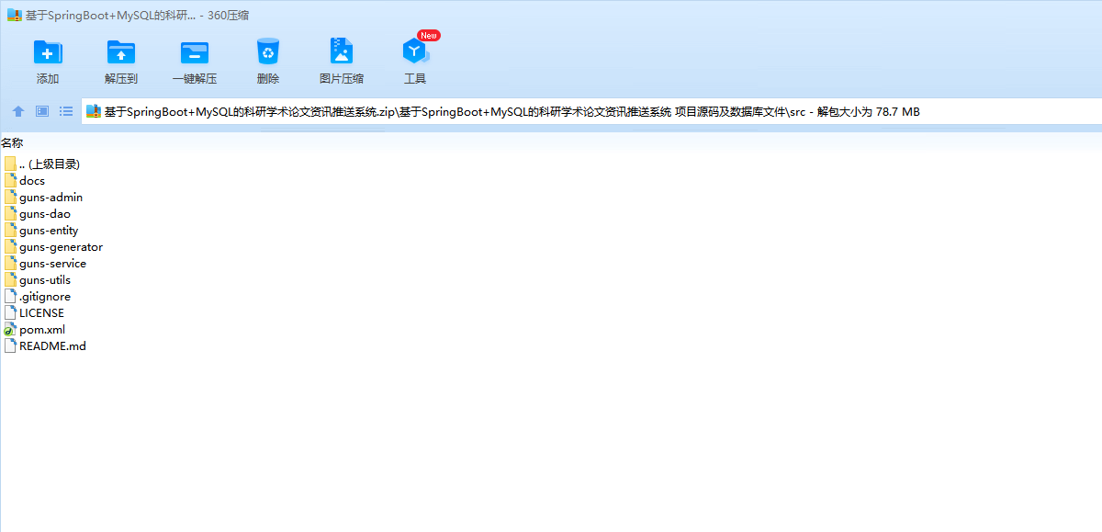This screenshot has height=532, width=1102.
Task: Switch to the icon view mode button
Action: coord(42,111)
